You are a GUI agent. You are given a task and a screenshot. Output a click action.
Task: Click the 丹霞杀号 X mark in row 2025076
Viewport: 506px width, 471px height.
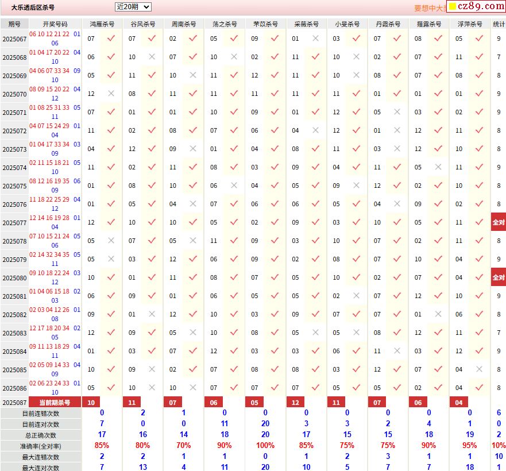(397, 204)
